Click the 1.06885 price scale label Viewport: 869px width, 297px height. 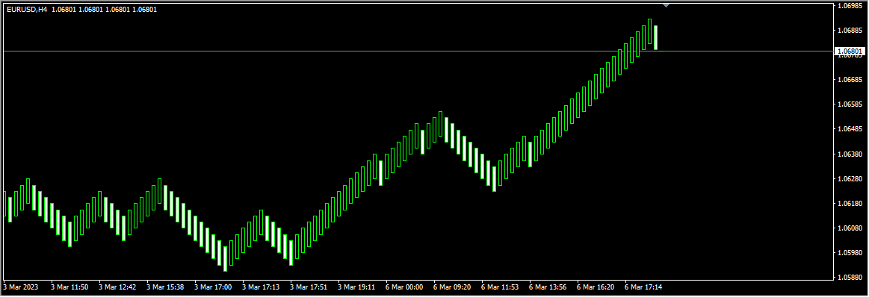851,31
